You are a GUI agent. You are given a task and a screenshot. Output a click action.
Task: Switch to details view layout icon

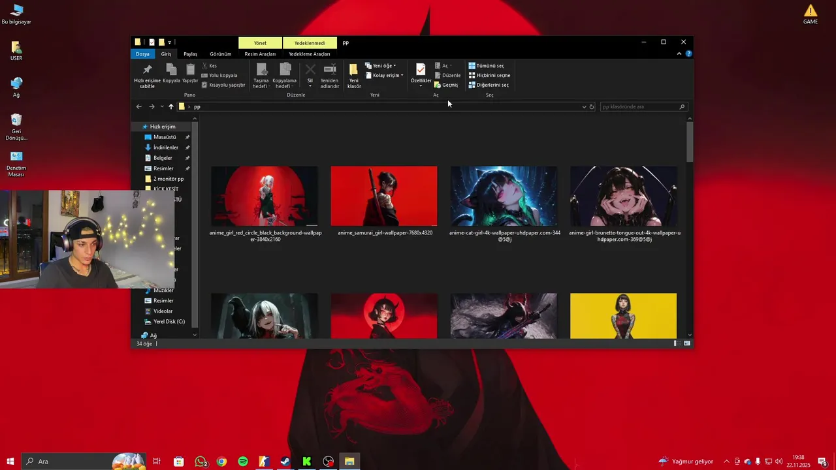click(677, 343)
